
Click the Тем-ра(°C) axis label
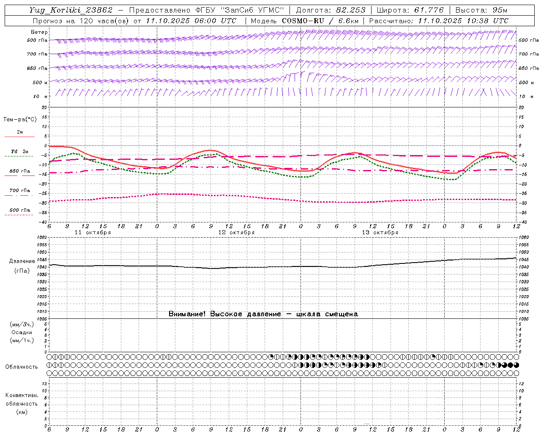coord(20,120)
